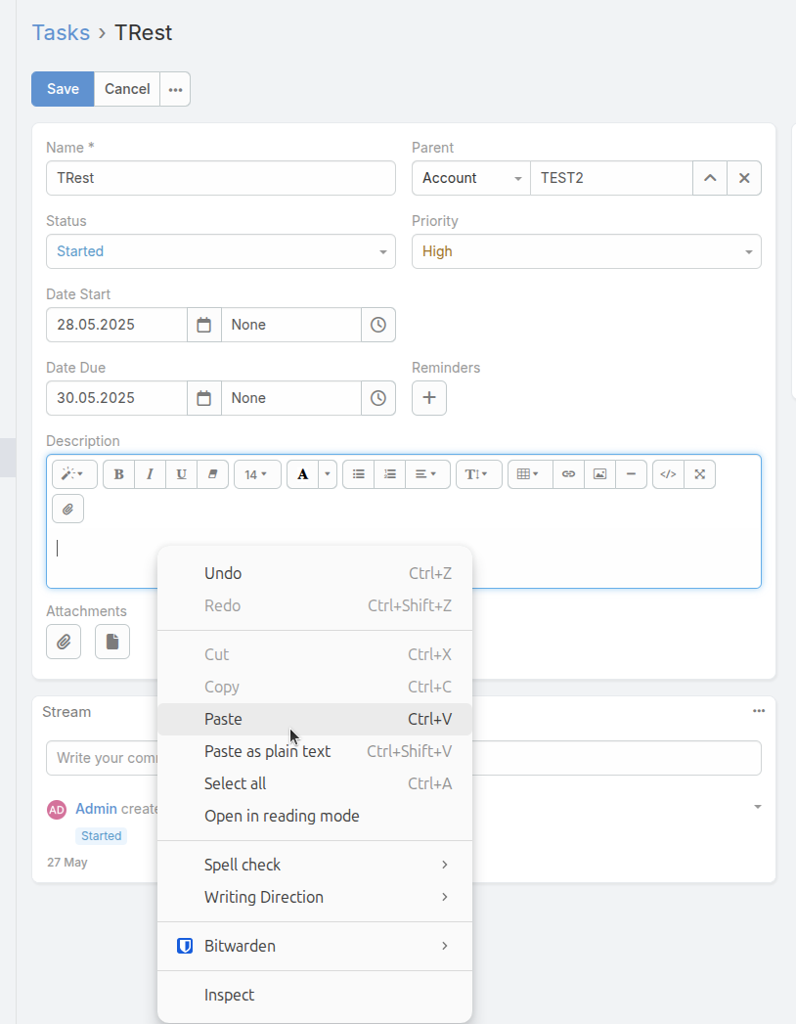Click the font color A swatch
Screen dimensions: 796x1024
point(302,474)
